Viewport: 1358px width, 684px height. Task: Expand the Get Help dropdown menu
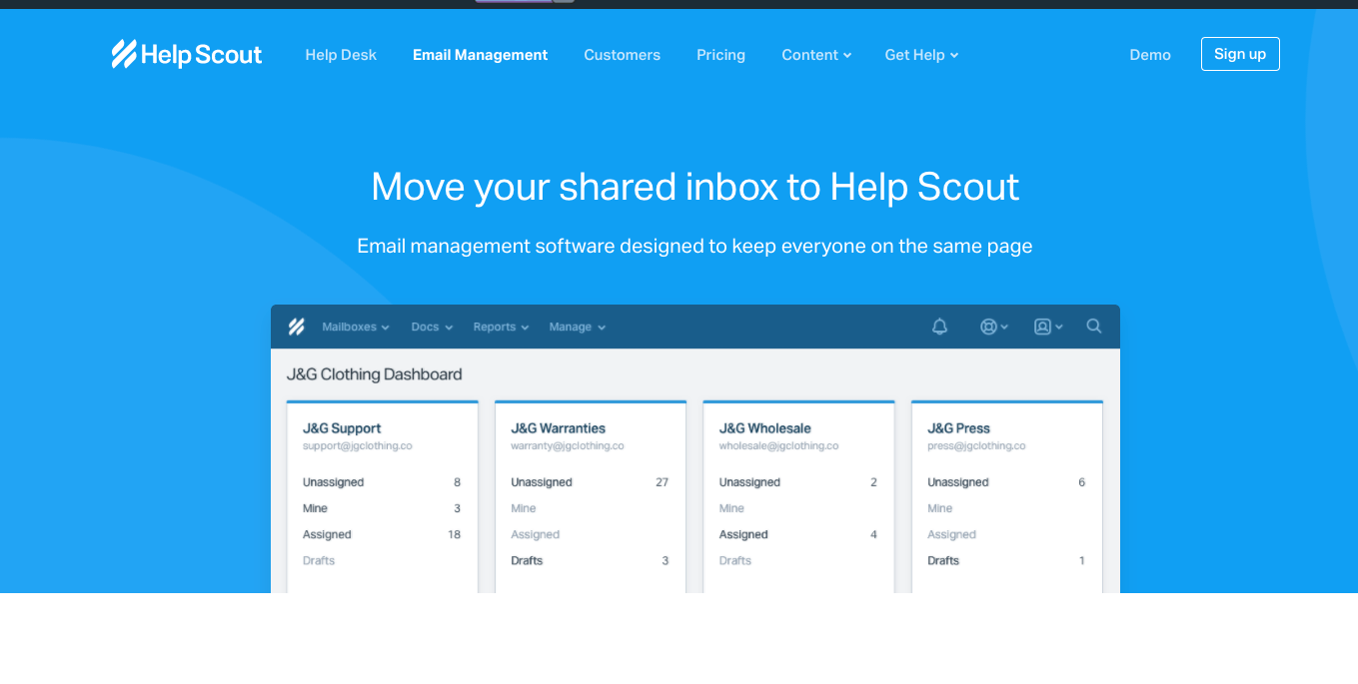point(921,55)
